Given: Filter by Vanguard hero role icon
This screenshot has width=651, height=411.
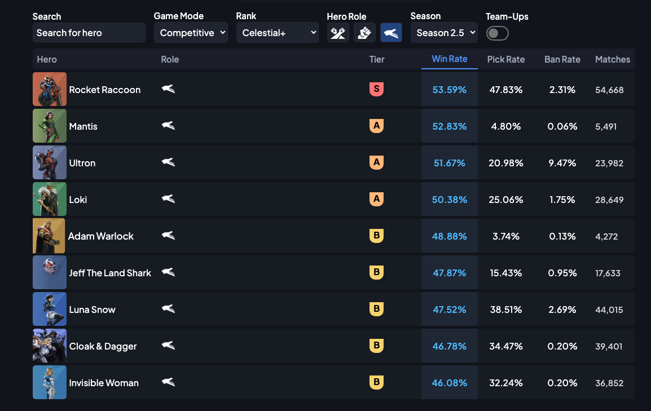Looking at the screenshot, I should point(338,33).
